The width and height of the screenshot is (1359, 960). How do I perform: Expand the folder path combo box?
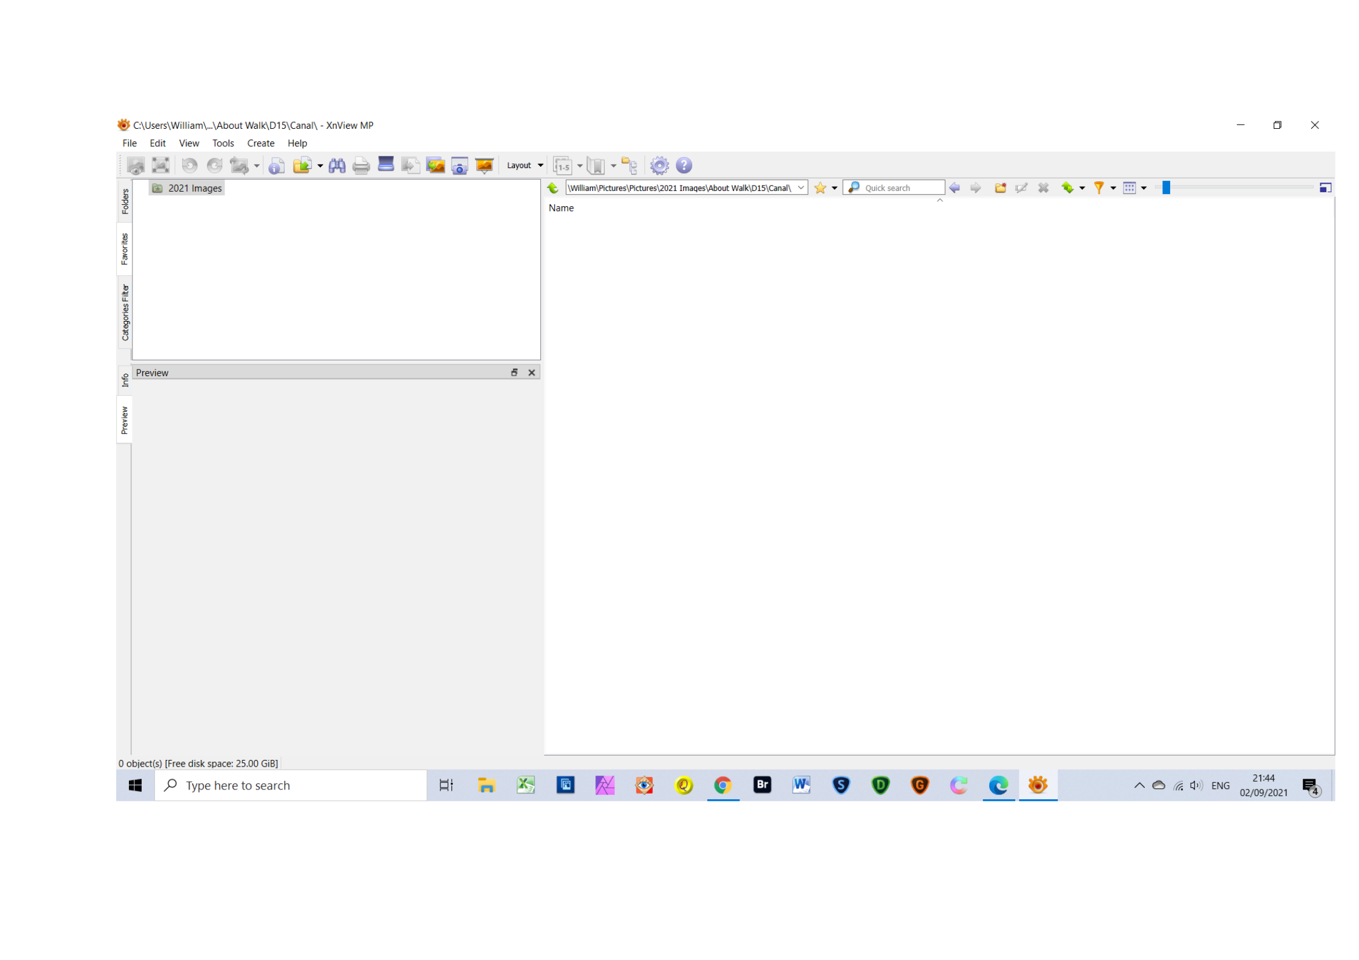point(801,188)
